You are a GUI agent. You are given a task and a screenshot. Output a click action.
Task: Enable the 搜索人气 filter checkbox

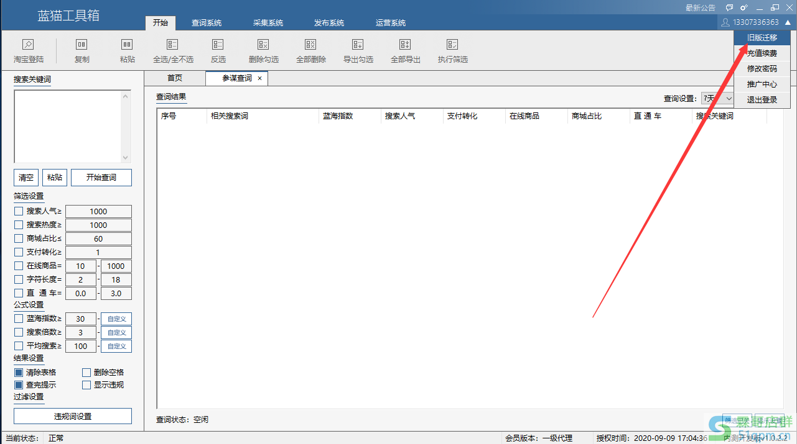point(19,212)
